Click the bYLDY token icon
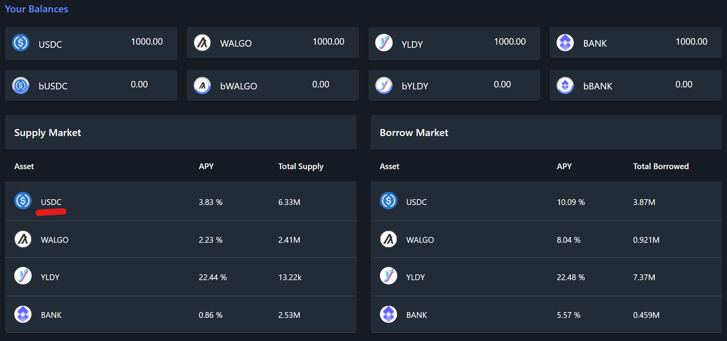Screen dimensions: 727x341 tap(384, 86)
